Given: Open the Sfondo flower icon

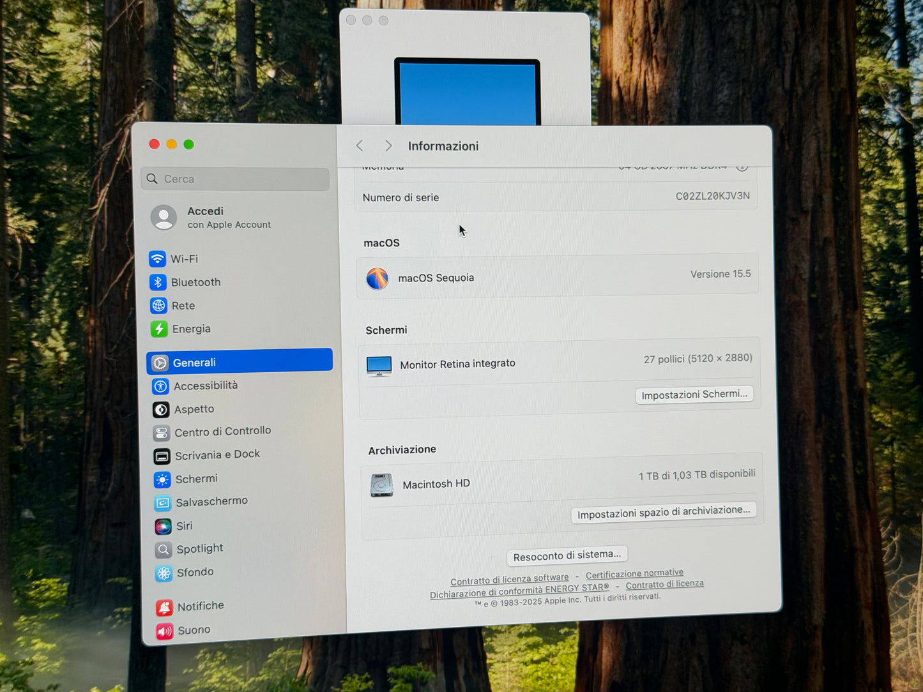Looking at the screenshot, I should (x=164, y=573).
